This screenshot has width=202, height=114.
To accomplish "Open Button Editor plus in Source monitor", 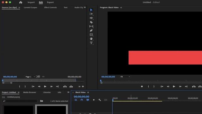I will pyautogui.click(x=83, y=86).
